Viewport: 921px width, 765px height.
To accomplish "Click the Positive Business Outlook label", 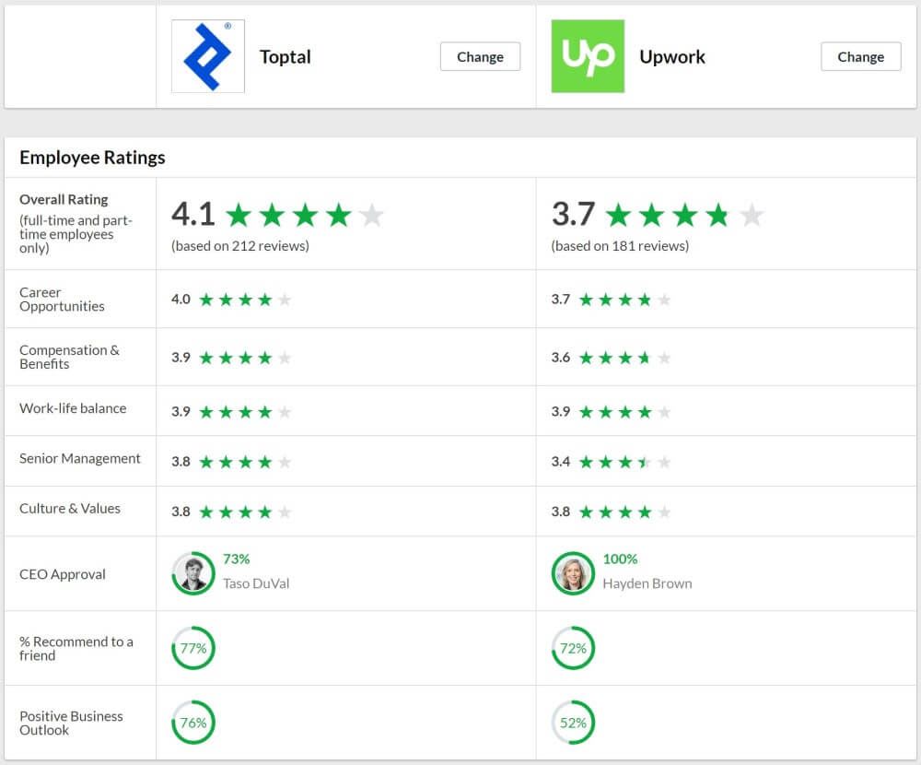I will 71,723.
